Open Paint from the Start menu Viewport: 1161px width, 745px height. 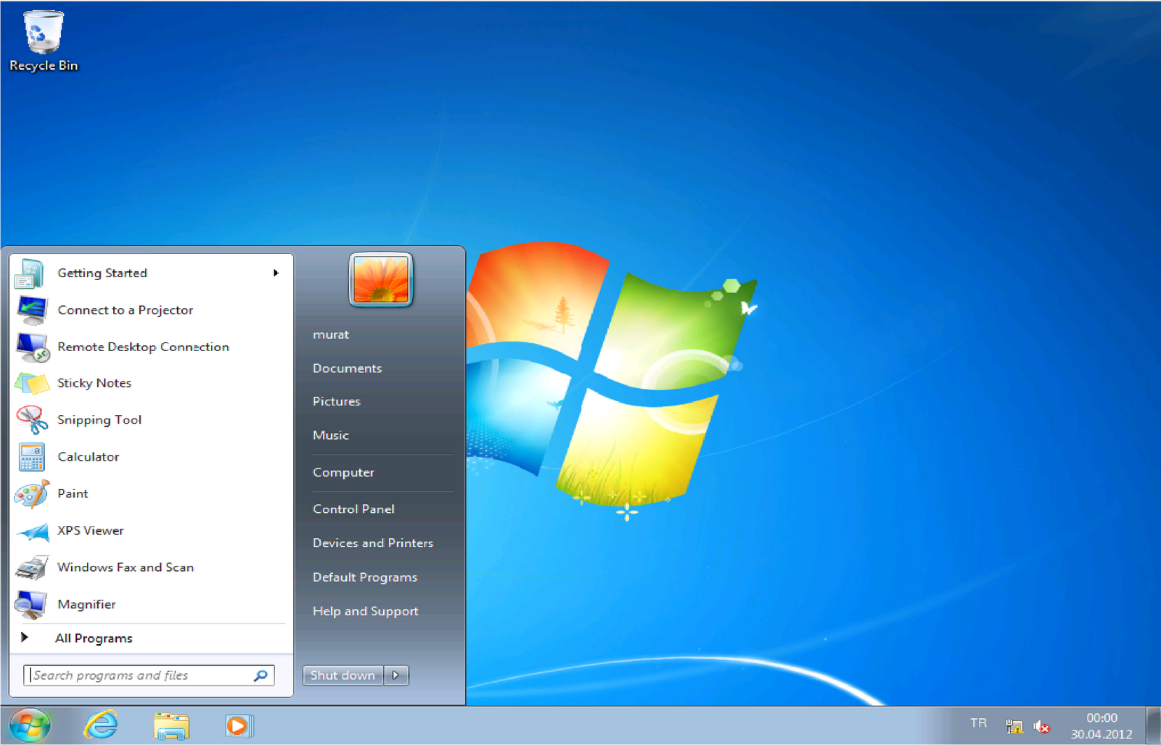(x=72, y=493)
